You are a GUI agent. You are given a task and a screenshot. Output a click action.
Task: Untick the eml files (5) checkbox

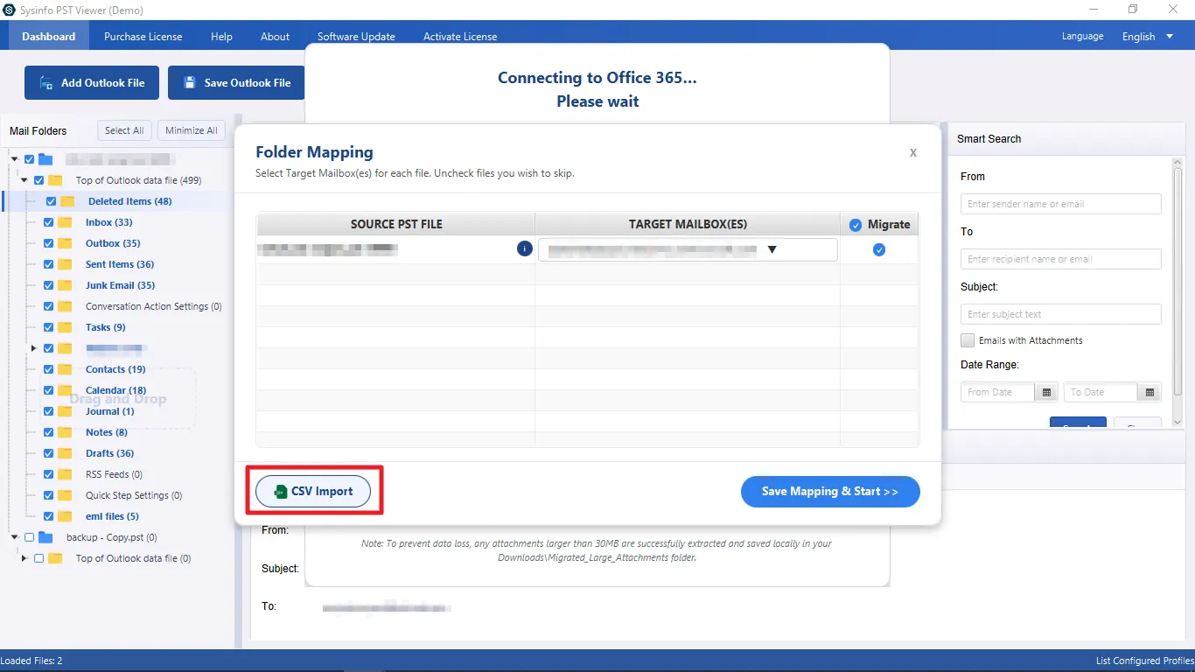point(48,516)
